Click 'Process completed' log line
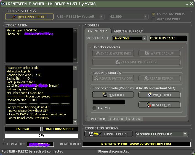 [x=38, y=96]
